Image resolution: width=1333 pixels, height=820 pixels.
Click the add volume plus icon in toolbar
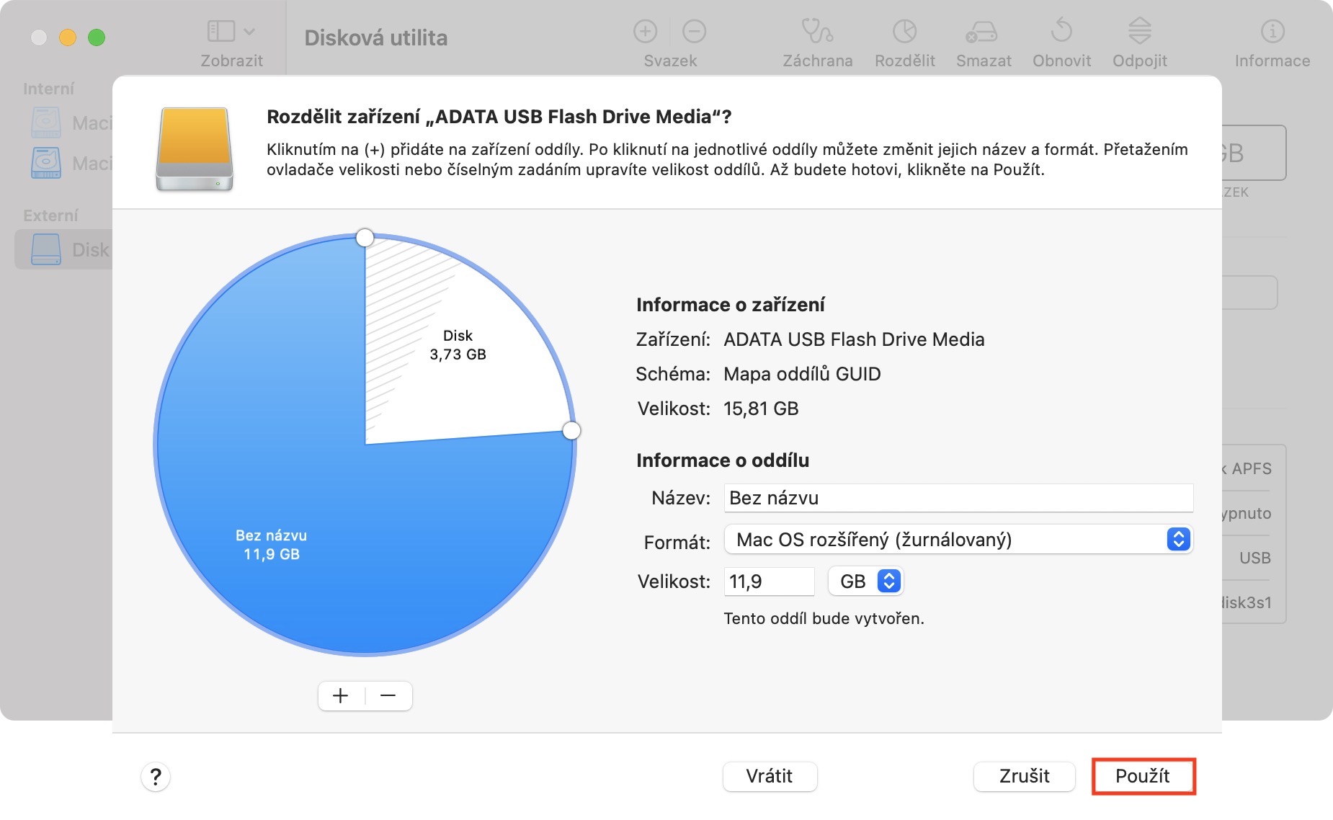[x=645, y=32]
